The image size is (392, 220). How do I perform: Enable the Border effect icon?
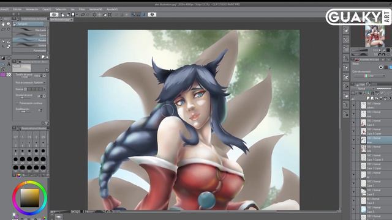point(381,67)
